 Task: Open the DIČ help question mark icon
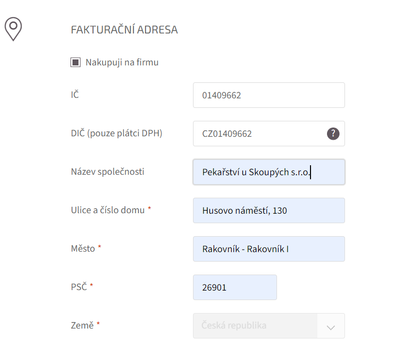point(333,133)
